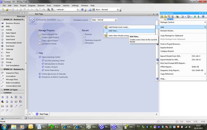Screen dimensions: 207x130
Task: Click the Open Project folder icon
Action: pyautogui.click(x=7, y=10)
